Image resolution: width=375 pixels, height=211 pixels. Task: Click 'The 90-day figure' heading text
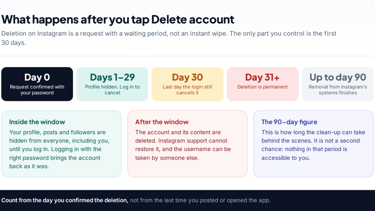point(289,122)
